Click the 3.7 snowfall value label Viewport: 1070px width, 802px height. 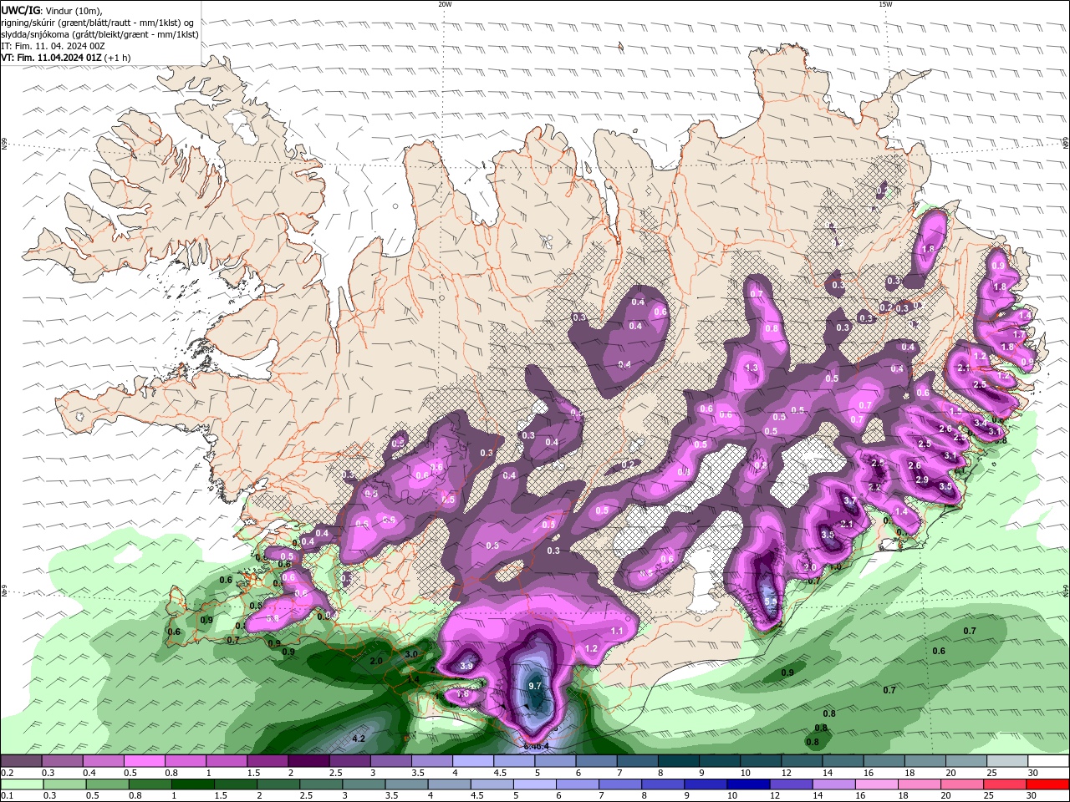point(850,500)
